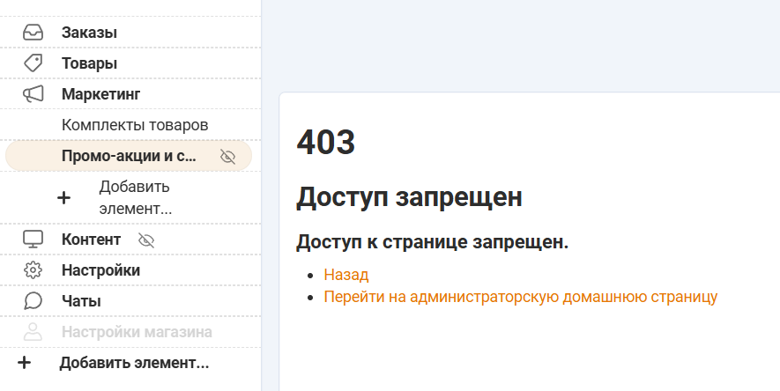
Task: Open the Комплекты товаров submenu item
Action: tap(135, 125)
